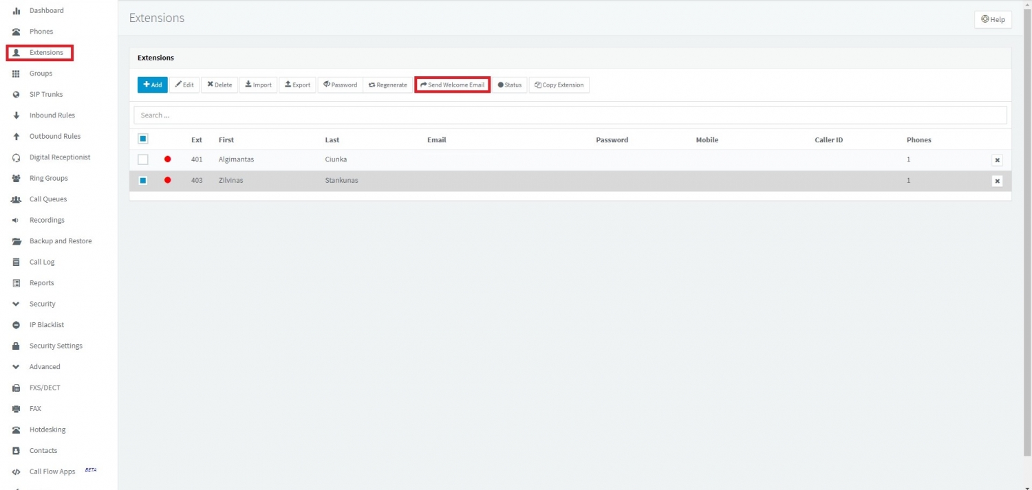
Task: Click extension number 403 cell
Action: [x=197, y=181]
